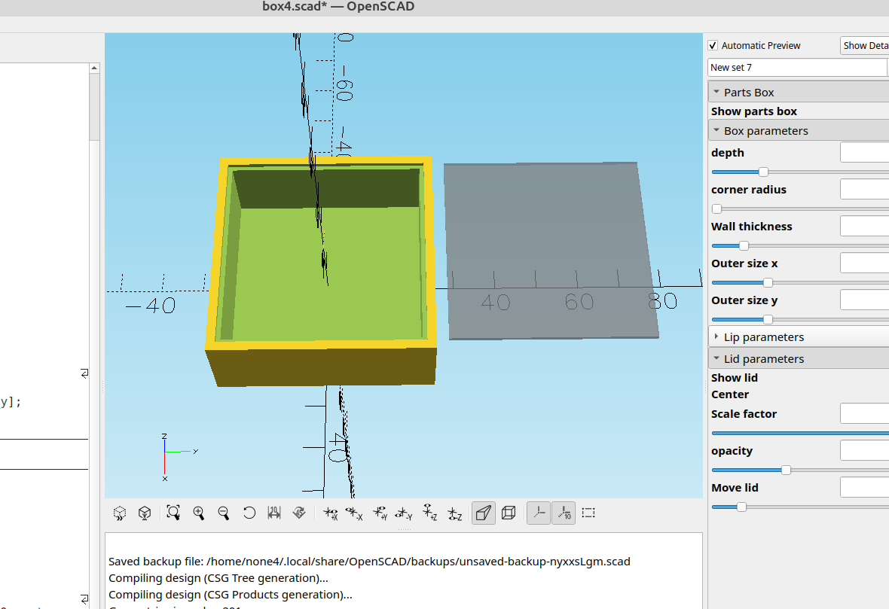Toggle the scale markers display

pos(564,513)
